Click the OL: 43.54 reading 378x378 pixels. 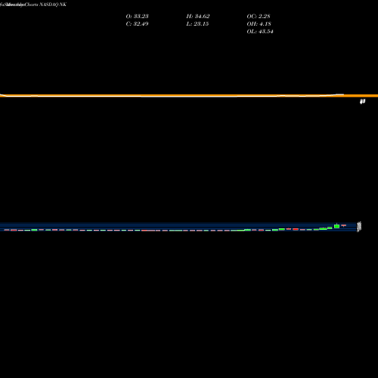click(260, 32)
